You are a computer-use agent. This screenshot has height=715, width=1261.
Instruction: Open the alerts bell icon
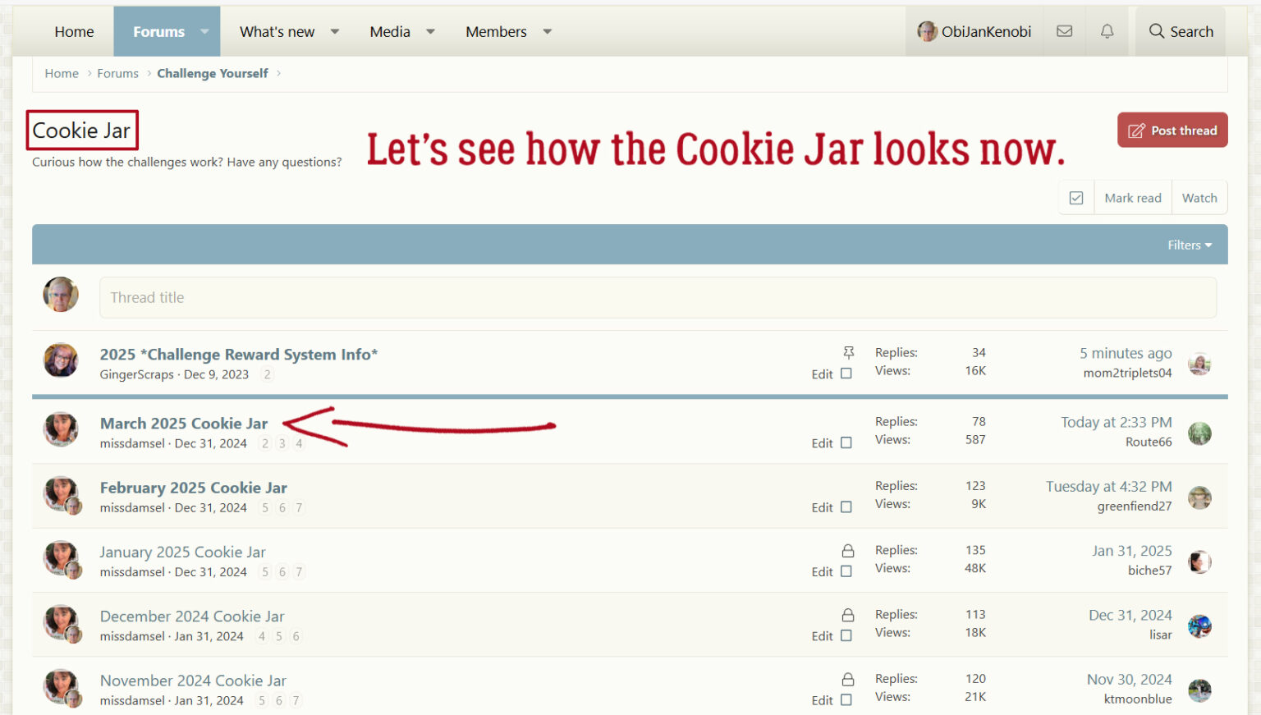pyautogui.click(x=1107, y=31)
